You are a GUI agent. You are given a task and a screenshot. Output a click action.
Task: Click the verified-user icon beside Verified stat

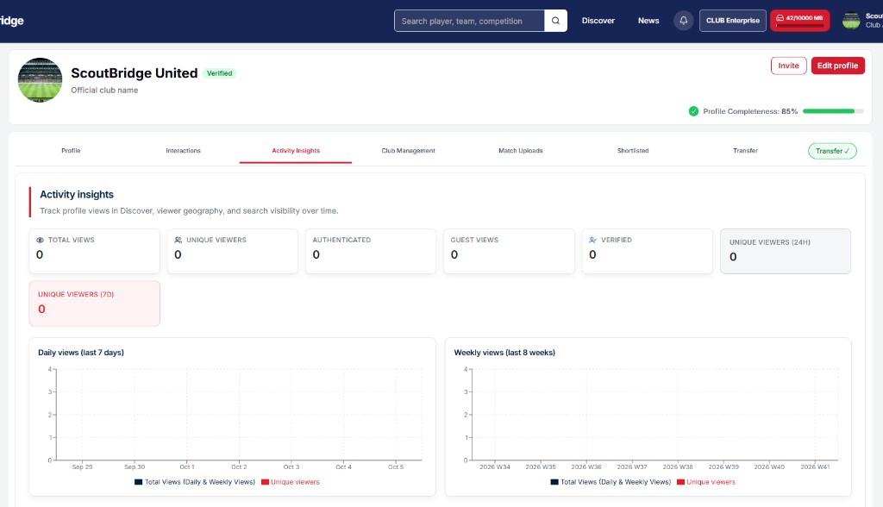pyautogui.click(x=592, y=240)
